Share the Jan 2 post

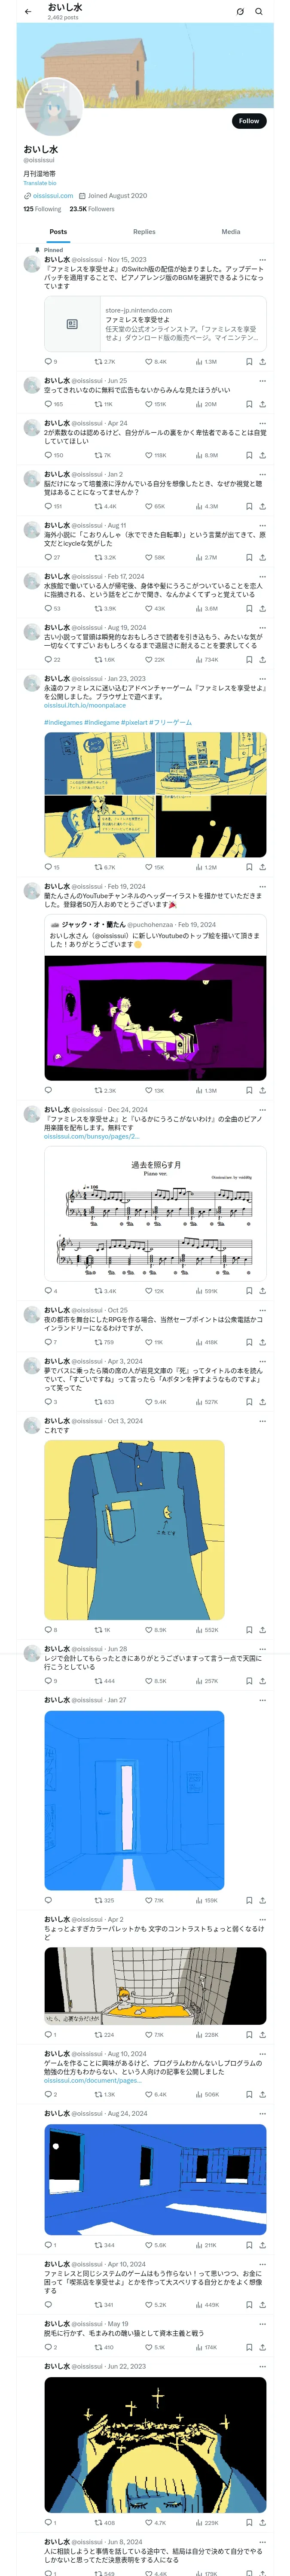click(262, 506)
